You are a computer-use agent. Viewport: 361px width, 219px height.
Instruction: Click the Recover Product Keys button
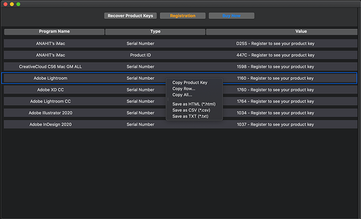[x=130, y=16]
